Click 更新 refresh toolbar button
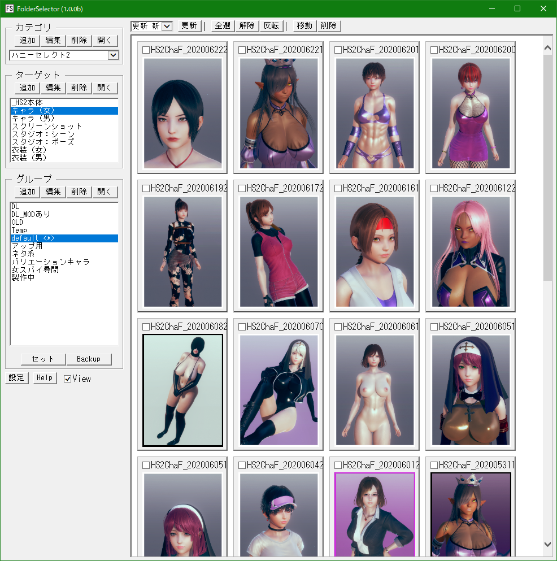 click(189, 26)
